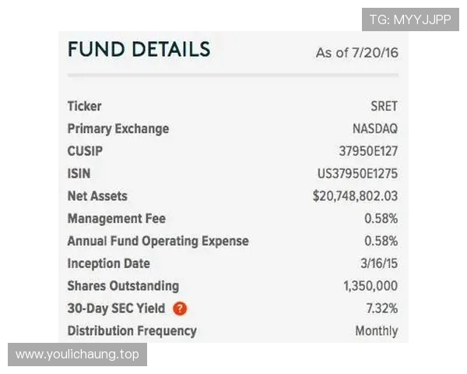Click the net assets amount $20,748,802.03
The image size is (467, 374).
(355, 196)
